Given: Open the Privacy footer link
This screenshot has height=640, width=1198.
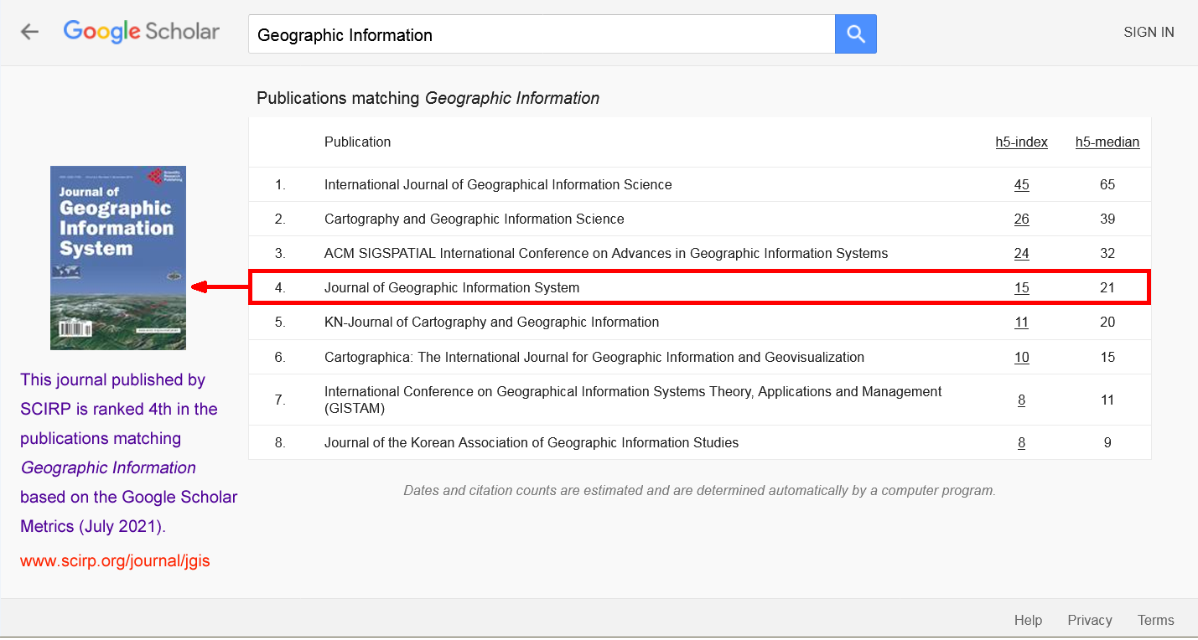Looking at the screenshot, I should pyautogui.click(x=1090, y=621).
